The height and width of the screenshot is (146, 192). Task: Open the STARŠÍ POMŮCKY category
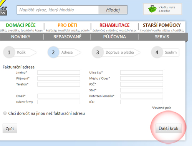pos(162,25)
